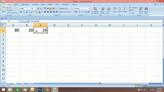Toggle underline formatting

[27, 12]
